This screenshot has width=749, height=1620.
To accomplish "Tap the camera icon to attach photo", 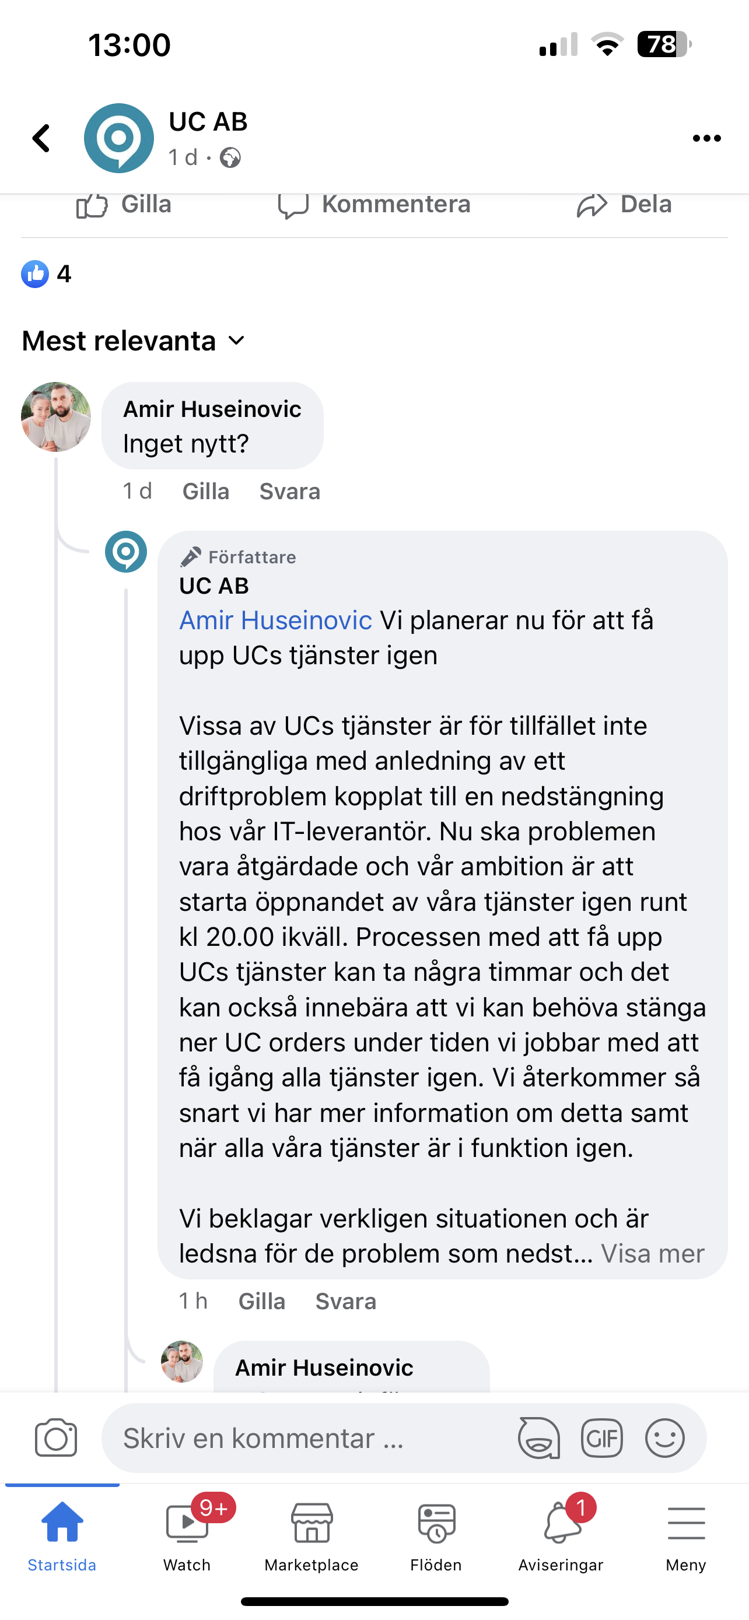I will (x=56, y=1437).
